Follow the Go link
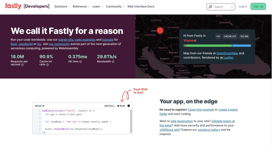The width and height of the screenshot is (272, 147). (39, 44)
